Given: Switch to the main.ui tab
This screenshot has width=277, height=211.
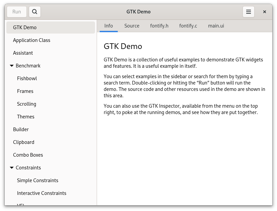Looking at the screenshot, I should coord(216,26).
